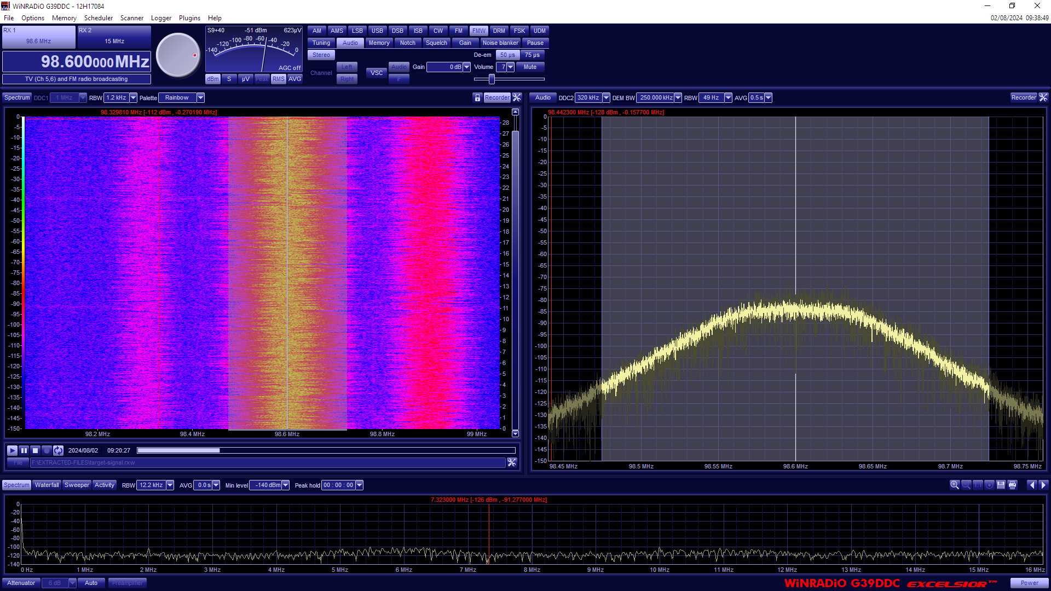Print the wideband spectrum with printer icon
Screen dimensions: 1051x591
click(1012, 485)
